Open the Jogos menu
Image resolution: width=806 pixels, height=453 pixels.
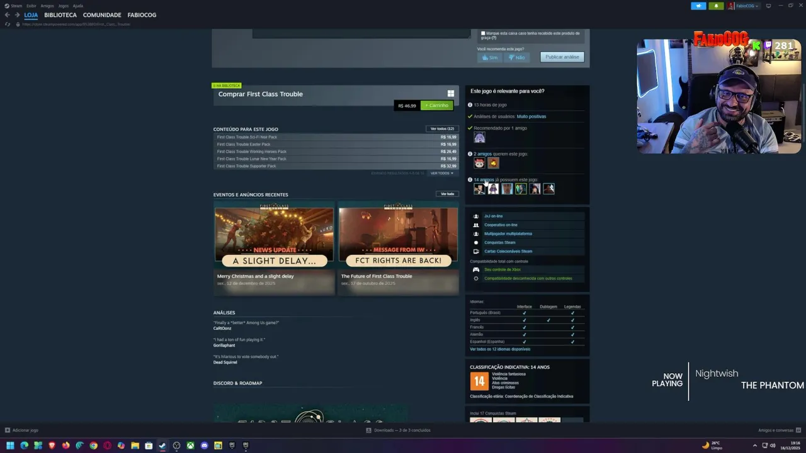64,6
